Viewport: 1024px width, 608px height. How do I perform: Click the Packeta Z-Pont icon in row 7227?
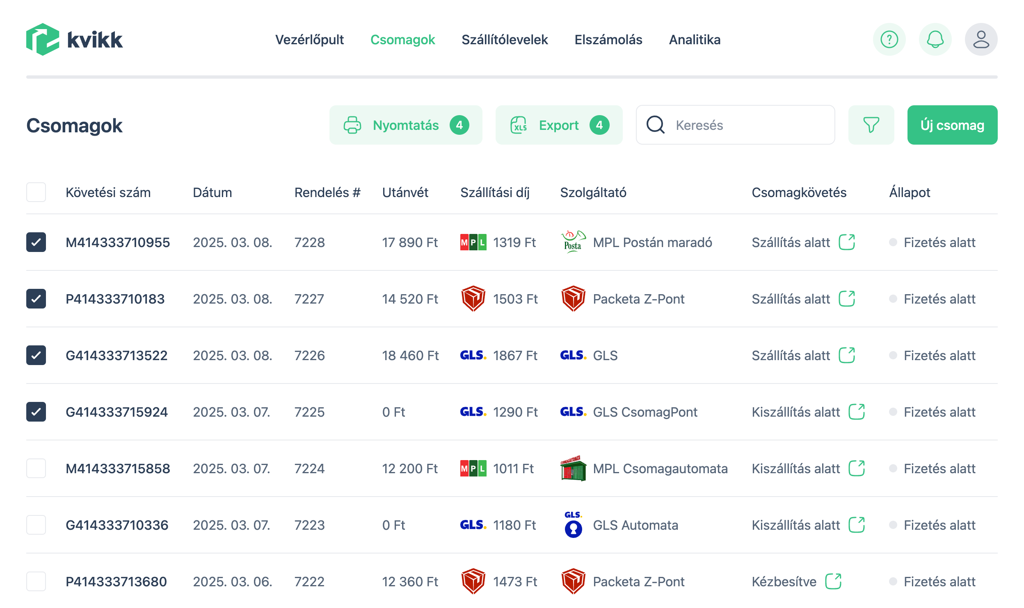click(x=573, y=299)
